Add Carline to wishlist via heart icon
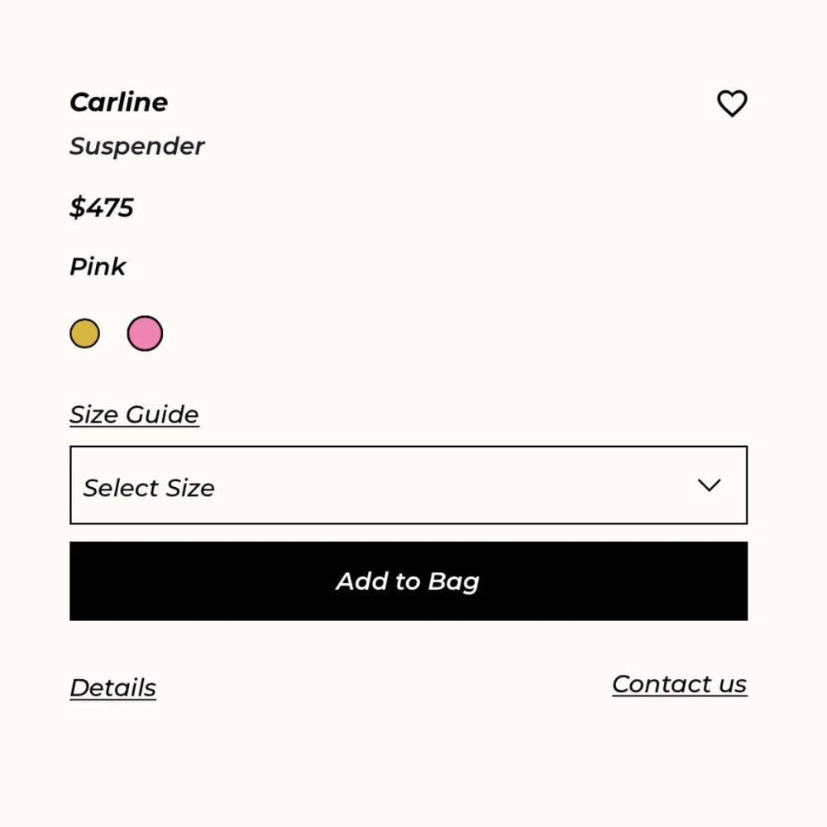The height and width of the screenshot is (827, 827). [x=732, y=103]
